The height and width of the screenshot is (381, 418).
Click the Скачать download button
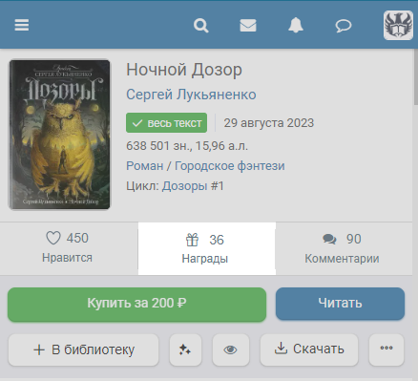[x=309, y=349]
